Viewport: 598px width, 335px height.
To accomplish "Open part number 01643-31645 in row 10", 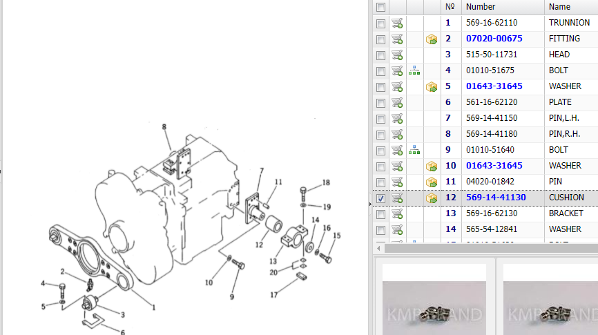I will pos(494,166).
